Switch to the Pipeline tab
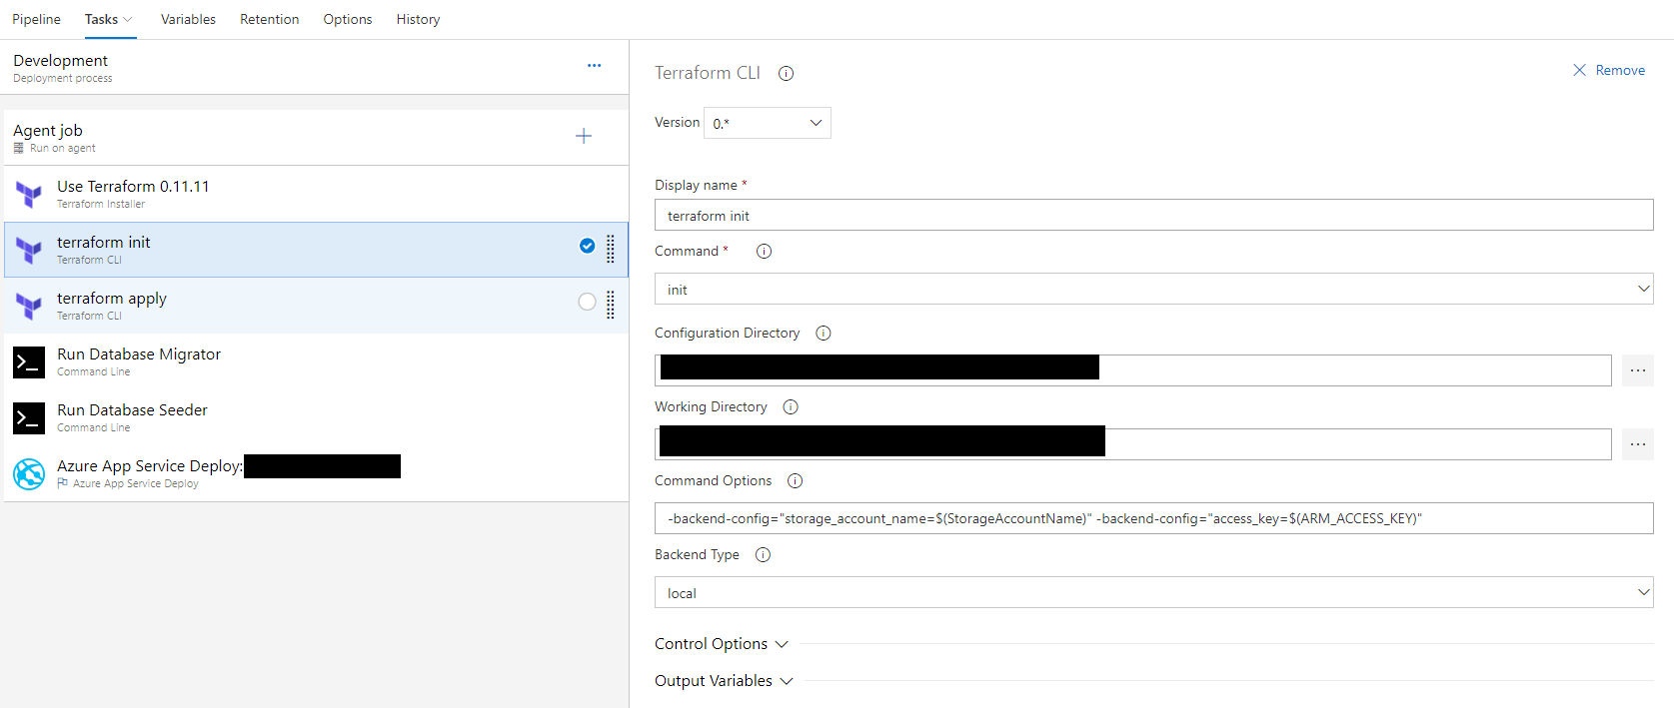1674x708 pixels. pos(36,20)
